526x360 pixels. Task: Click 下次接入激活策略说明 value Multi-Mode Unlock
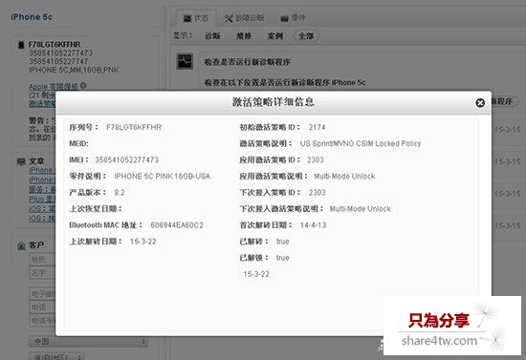[x=361, y=209]
